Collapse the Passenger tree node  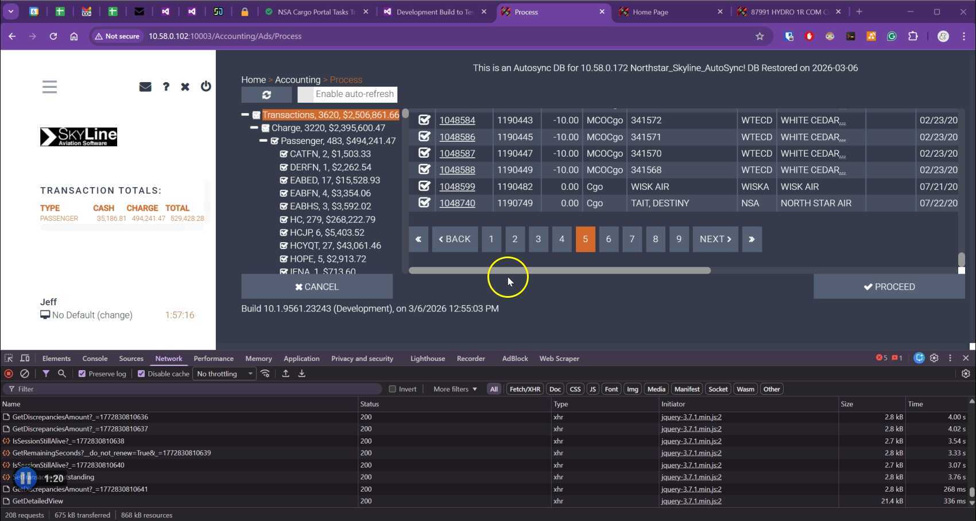pos(263,141)
